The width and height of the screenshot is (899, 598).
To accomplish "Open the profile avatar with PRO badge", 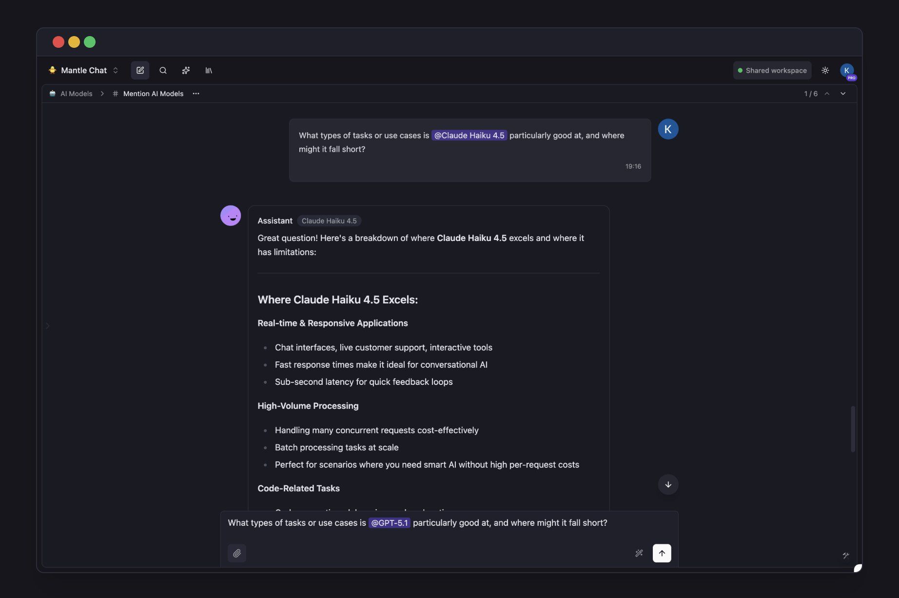I will 847,71.
